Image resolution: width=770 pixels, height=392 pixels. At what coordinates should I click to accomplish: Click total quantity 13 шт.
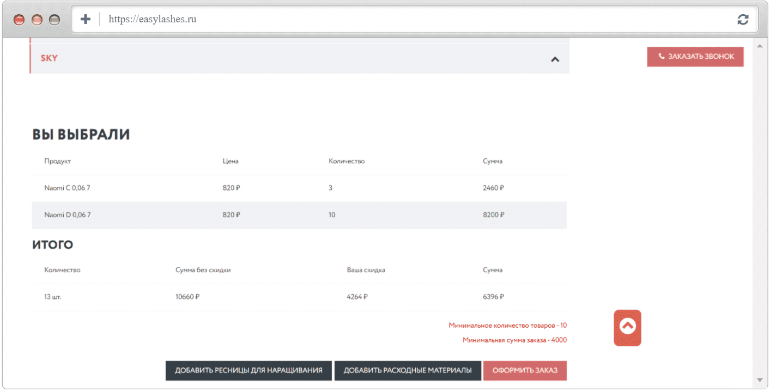point(53,297)
